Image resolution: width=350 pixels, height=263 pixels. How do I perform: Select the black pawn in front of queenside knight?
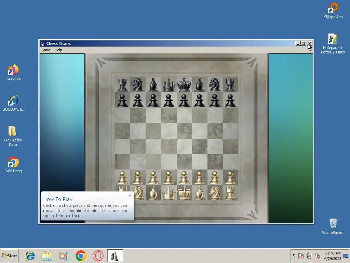(x=138, y=100)
